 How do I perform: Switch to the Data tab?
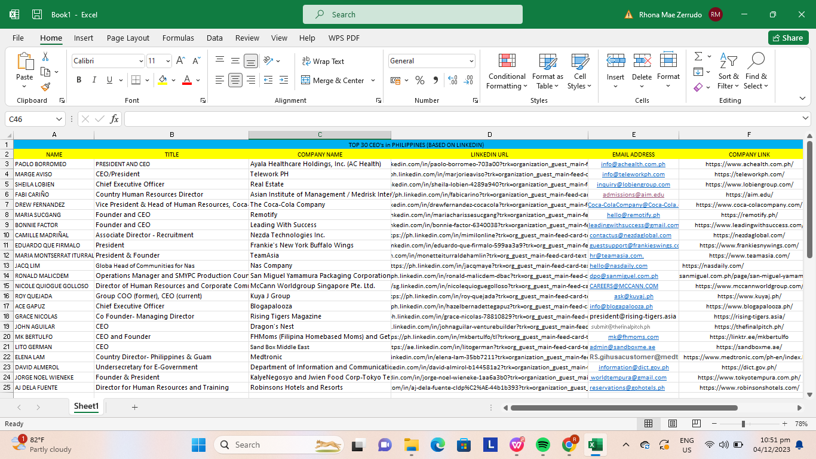[x=214, y=38]
